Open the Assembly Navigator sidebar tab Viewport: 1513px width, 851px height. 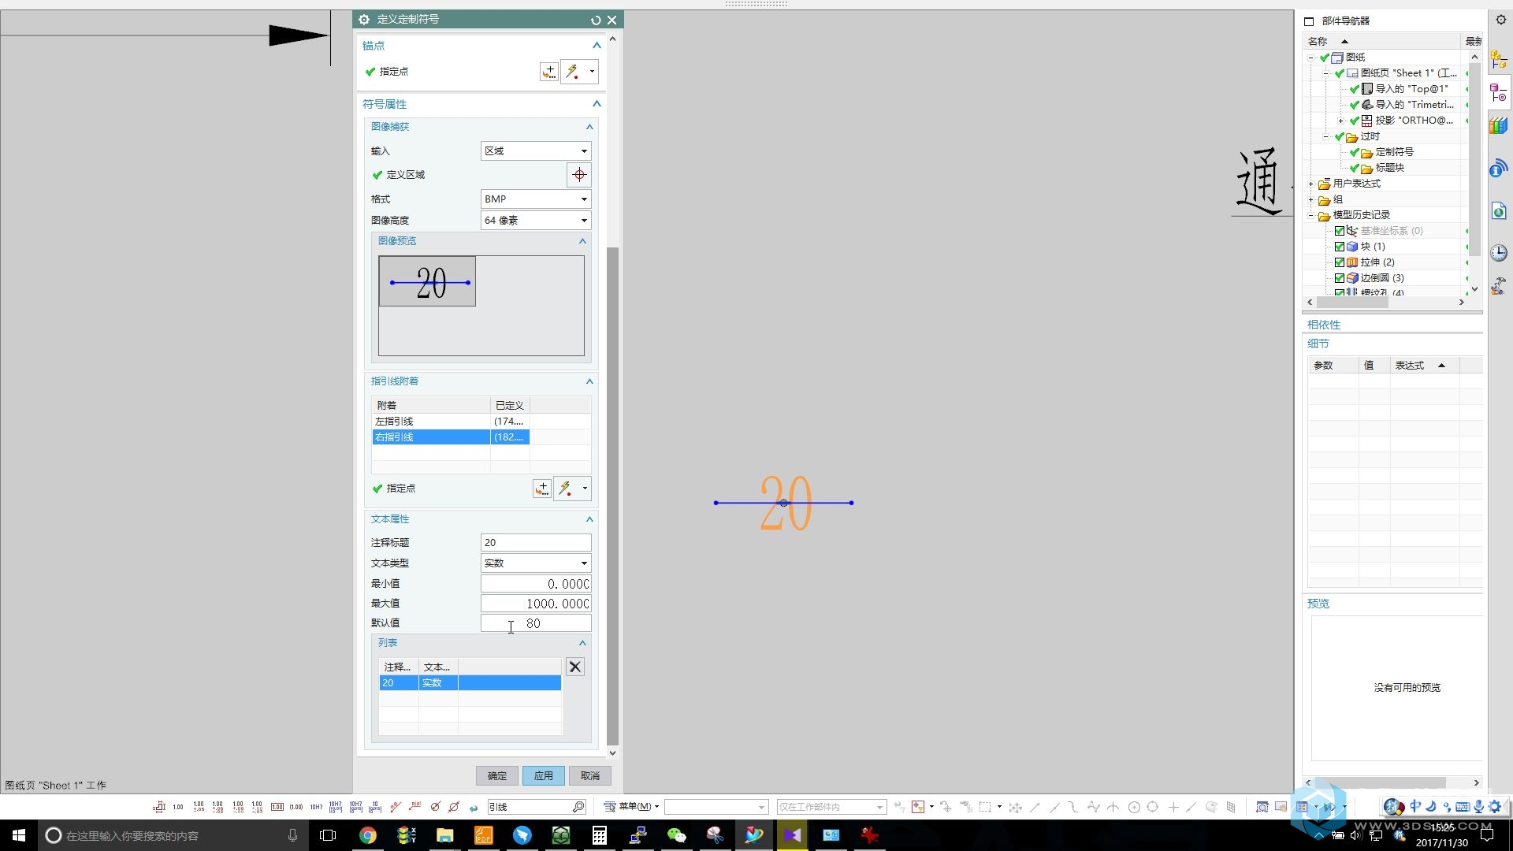click(1499, 59)
